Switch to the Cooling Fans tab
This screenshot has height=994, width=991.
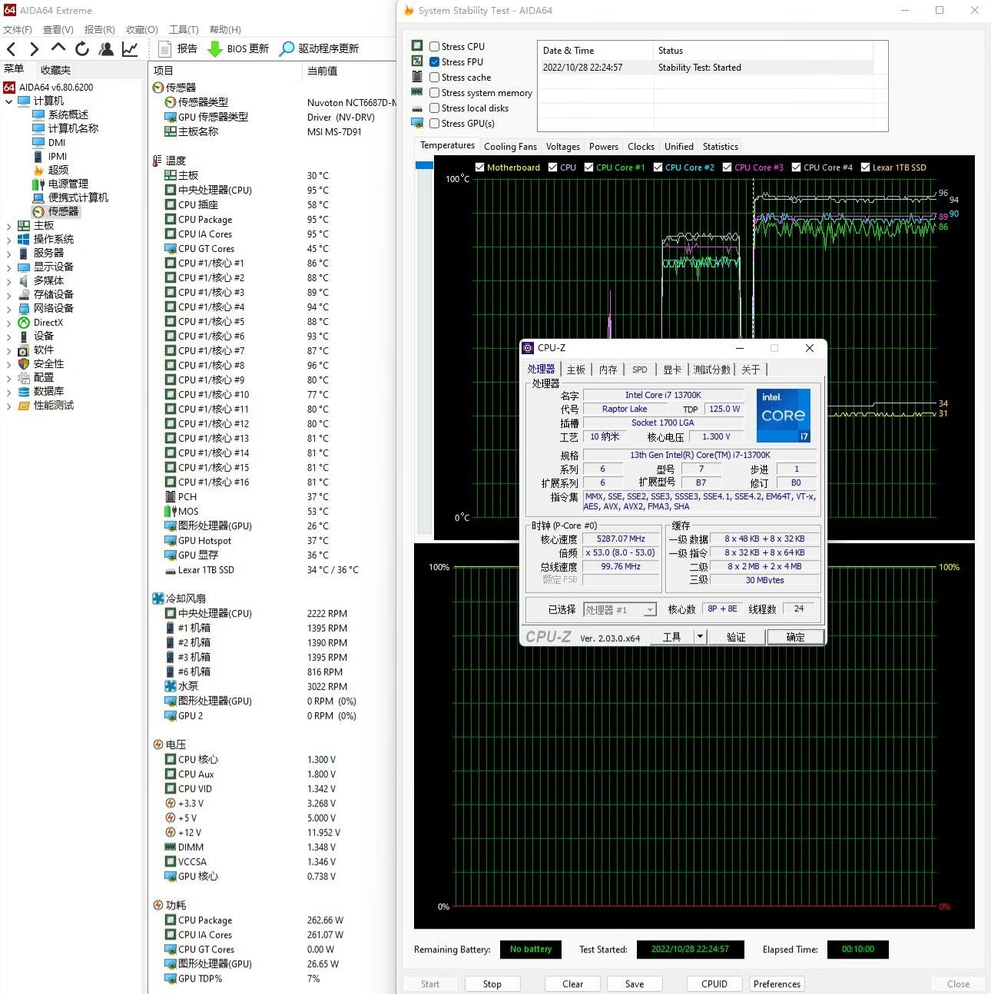(510, 147)
